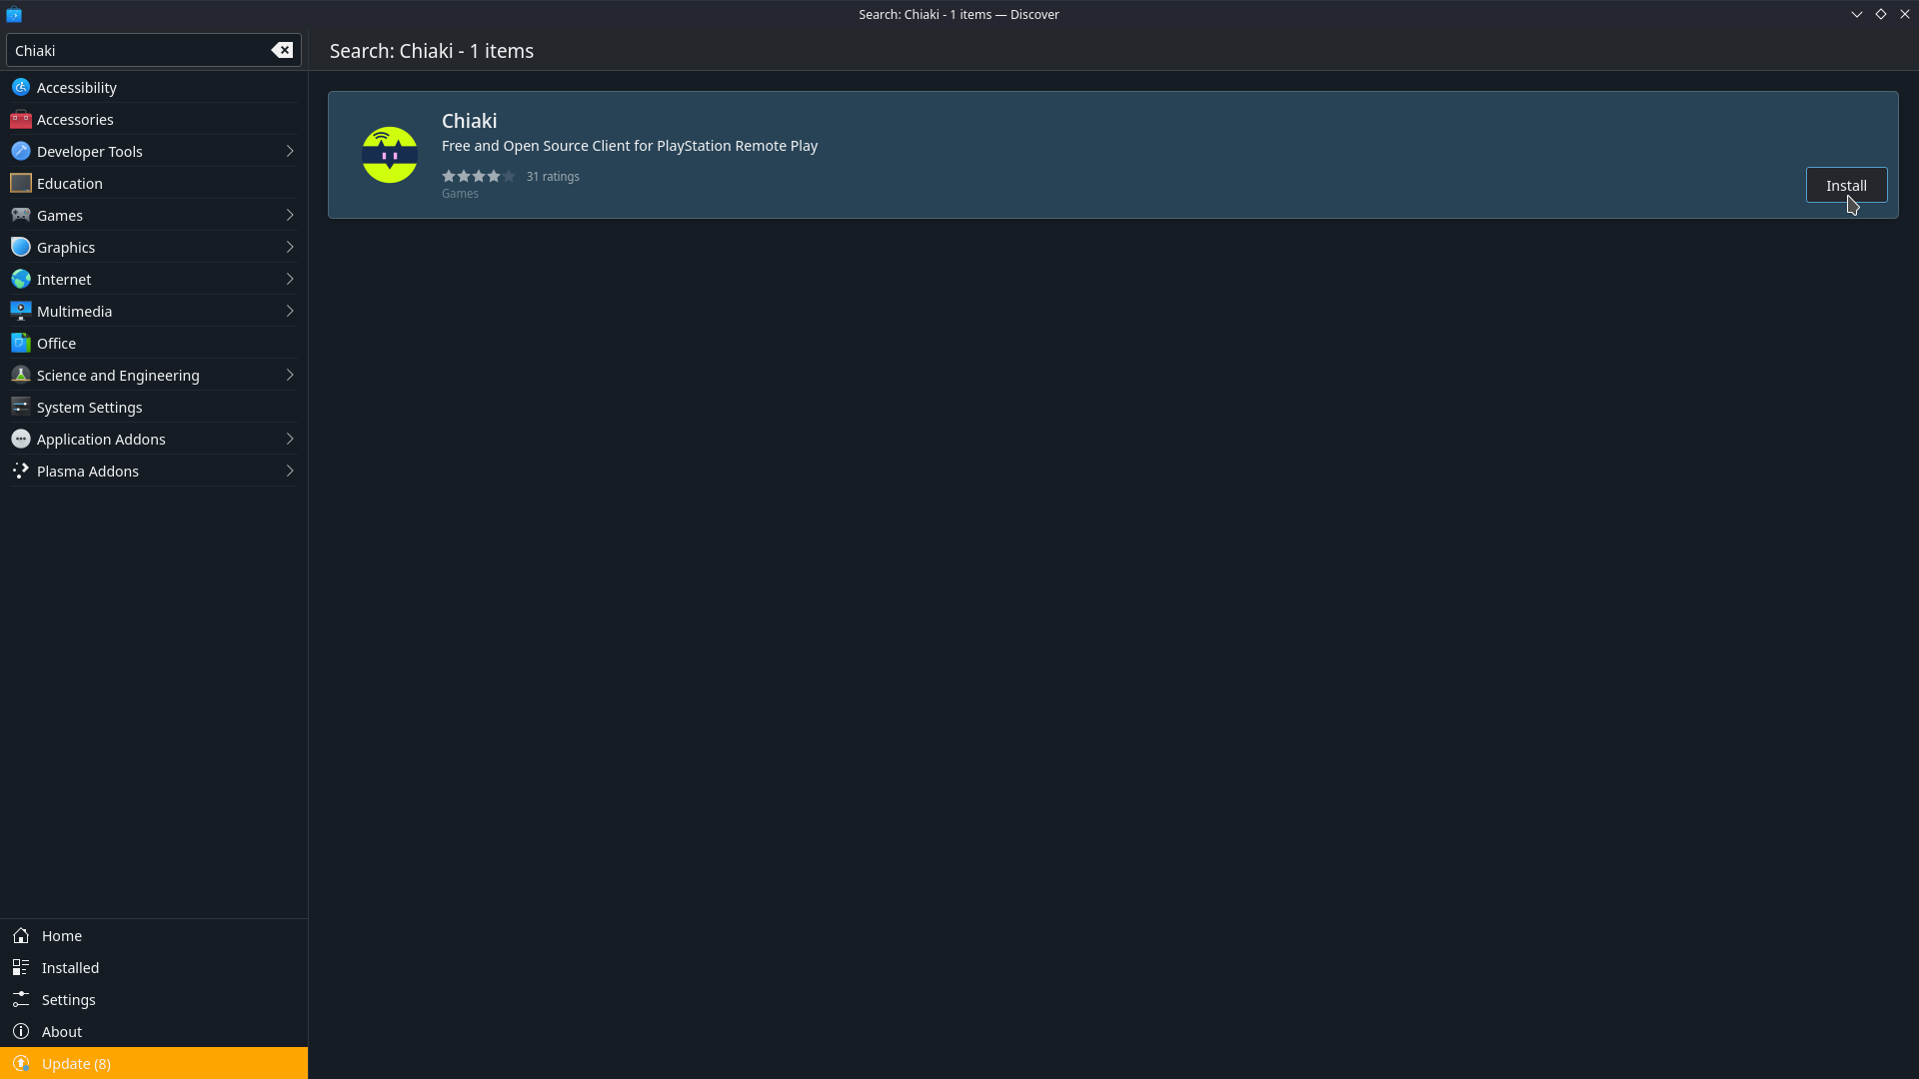Expand the Multimedia category arrow

tap(289, 311)
